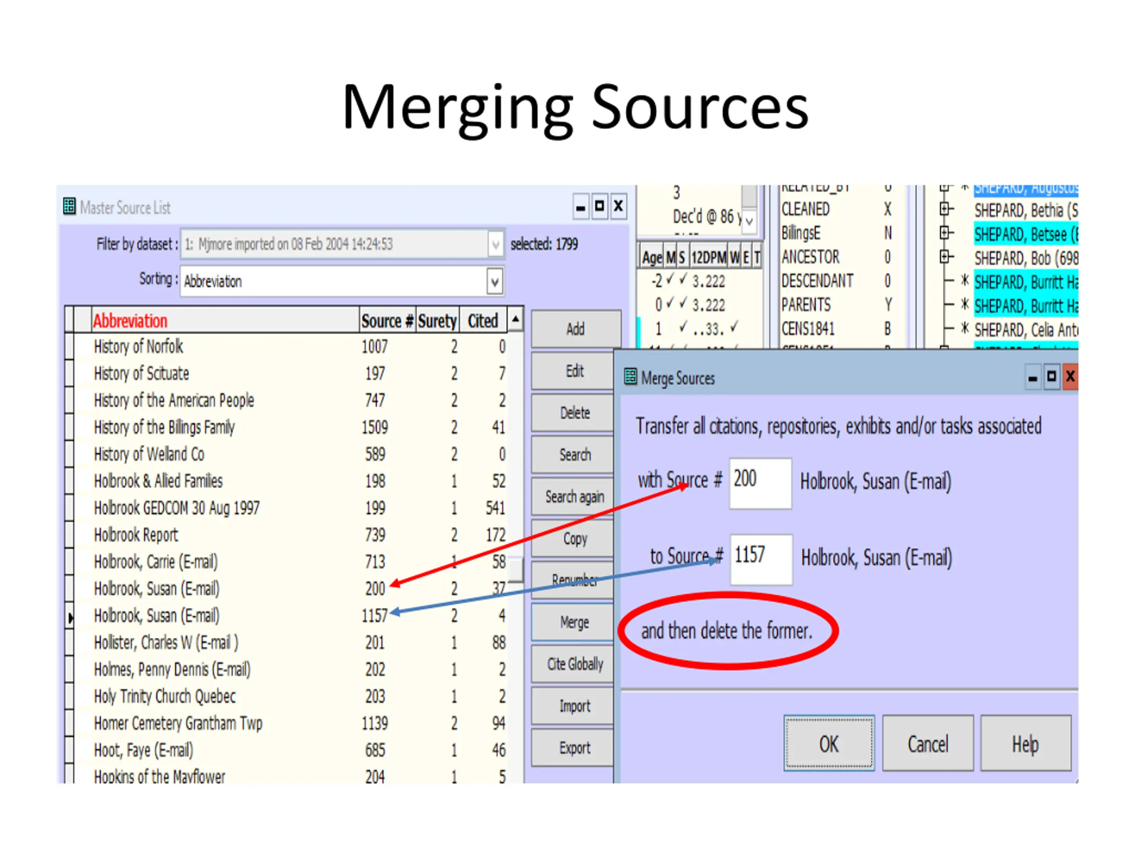Minimize the Merge Sources dialog
1135x851 pixels.
tap(1033, 378)
